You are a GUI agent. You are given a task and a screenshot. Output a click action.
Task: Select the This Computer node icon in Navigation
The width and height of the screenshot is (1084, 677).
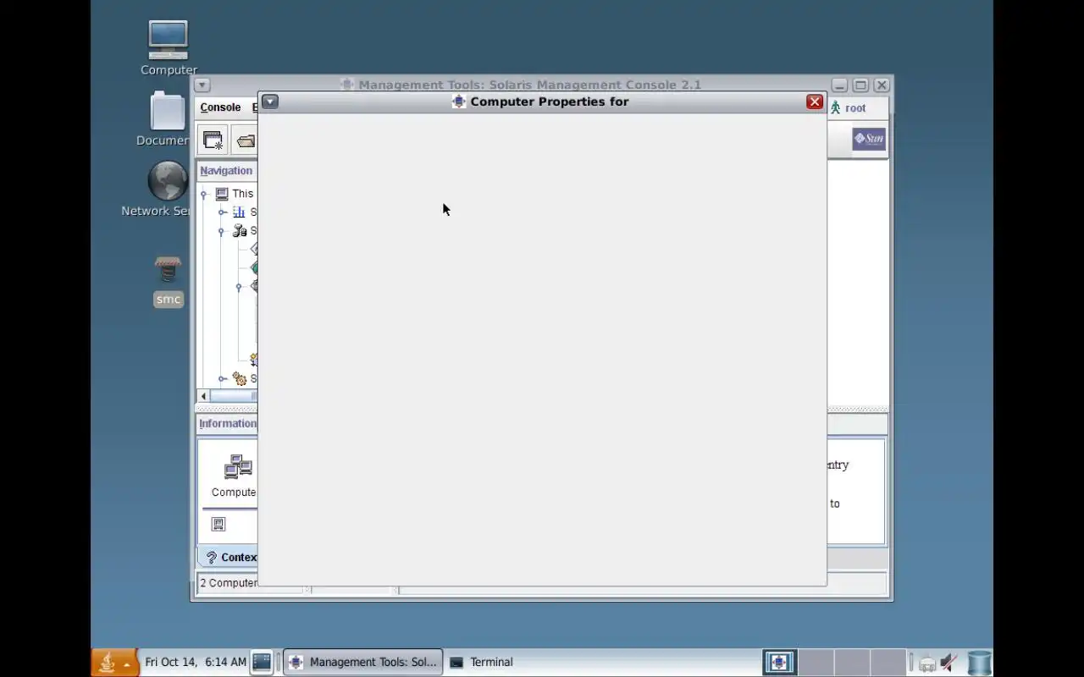coord(222,194)
